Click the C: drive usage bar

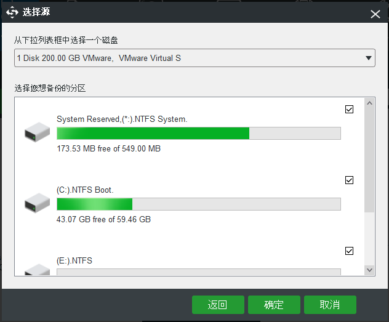point(199,204)
